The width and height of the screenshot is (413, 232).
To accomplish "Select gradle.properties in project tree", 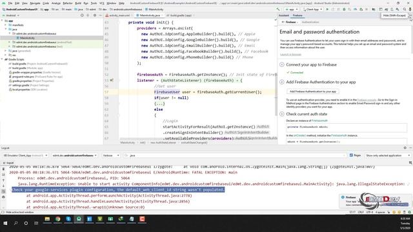I will point(22,81).
